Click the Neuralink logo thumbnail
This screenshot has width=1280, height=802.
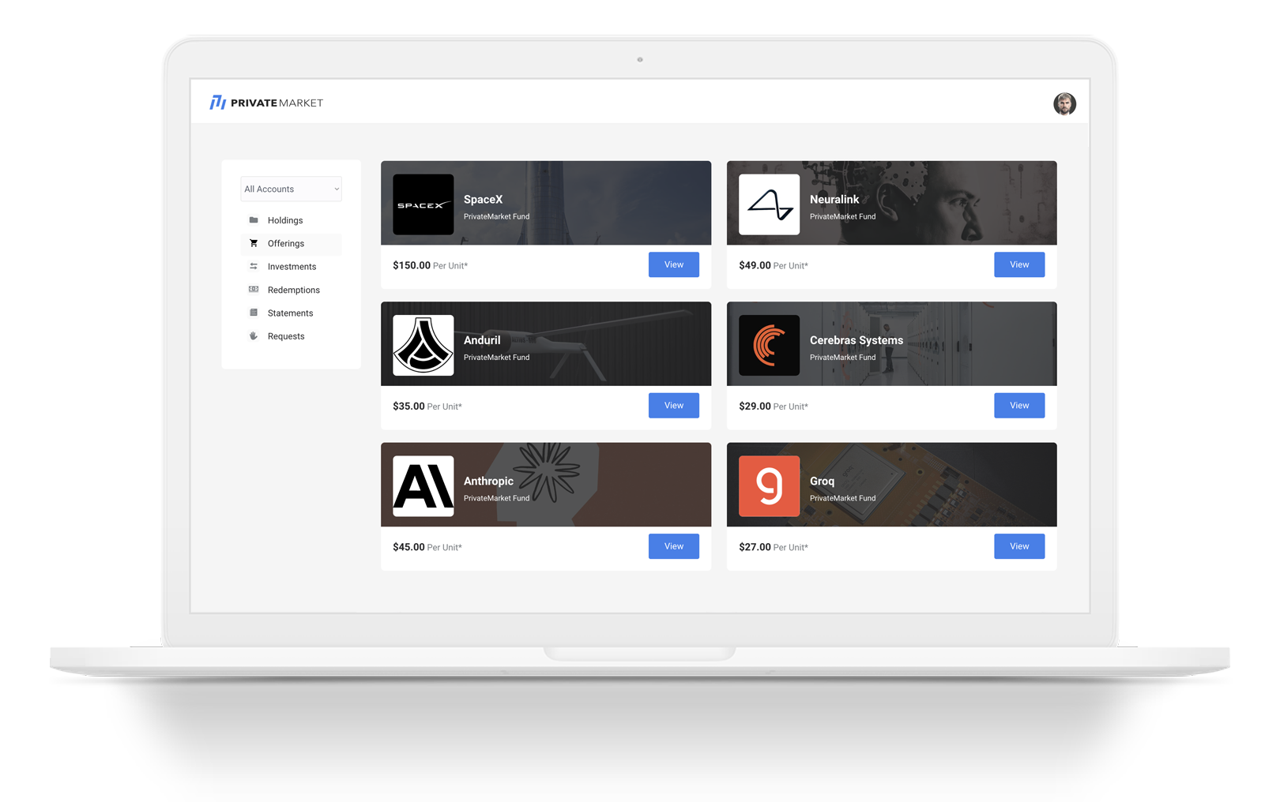(x=769, y=204)
